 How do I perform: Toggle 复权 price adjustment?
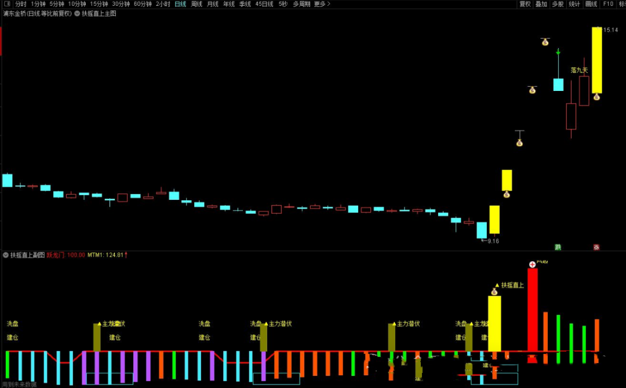coord(525,4)
